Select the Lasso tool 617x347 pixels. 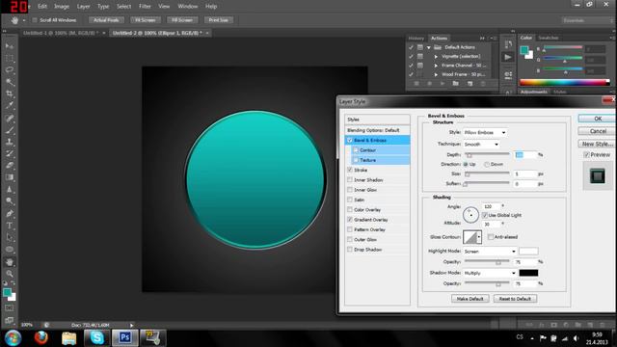click(x=9, y=70)
